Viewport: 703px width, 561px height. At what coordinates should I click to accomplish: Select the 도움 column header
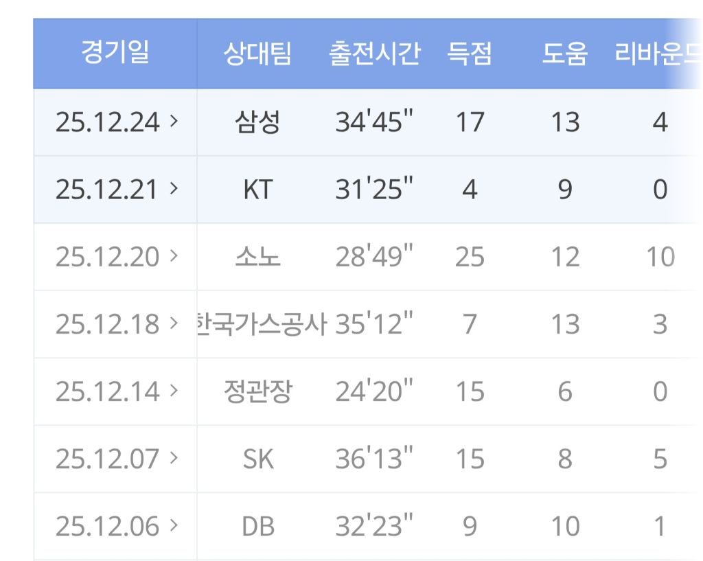pyautogui.click(x=564, y=54)
